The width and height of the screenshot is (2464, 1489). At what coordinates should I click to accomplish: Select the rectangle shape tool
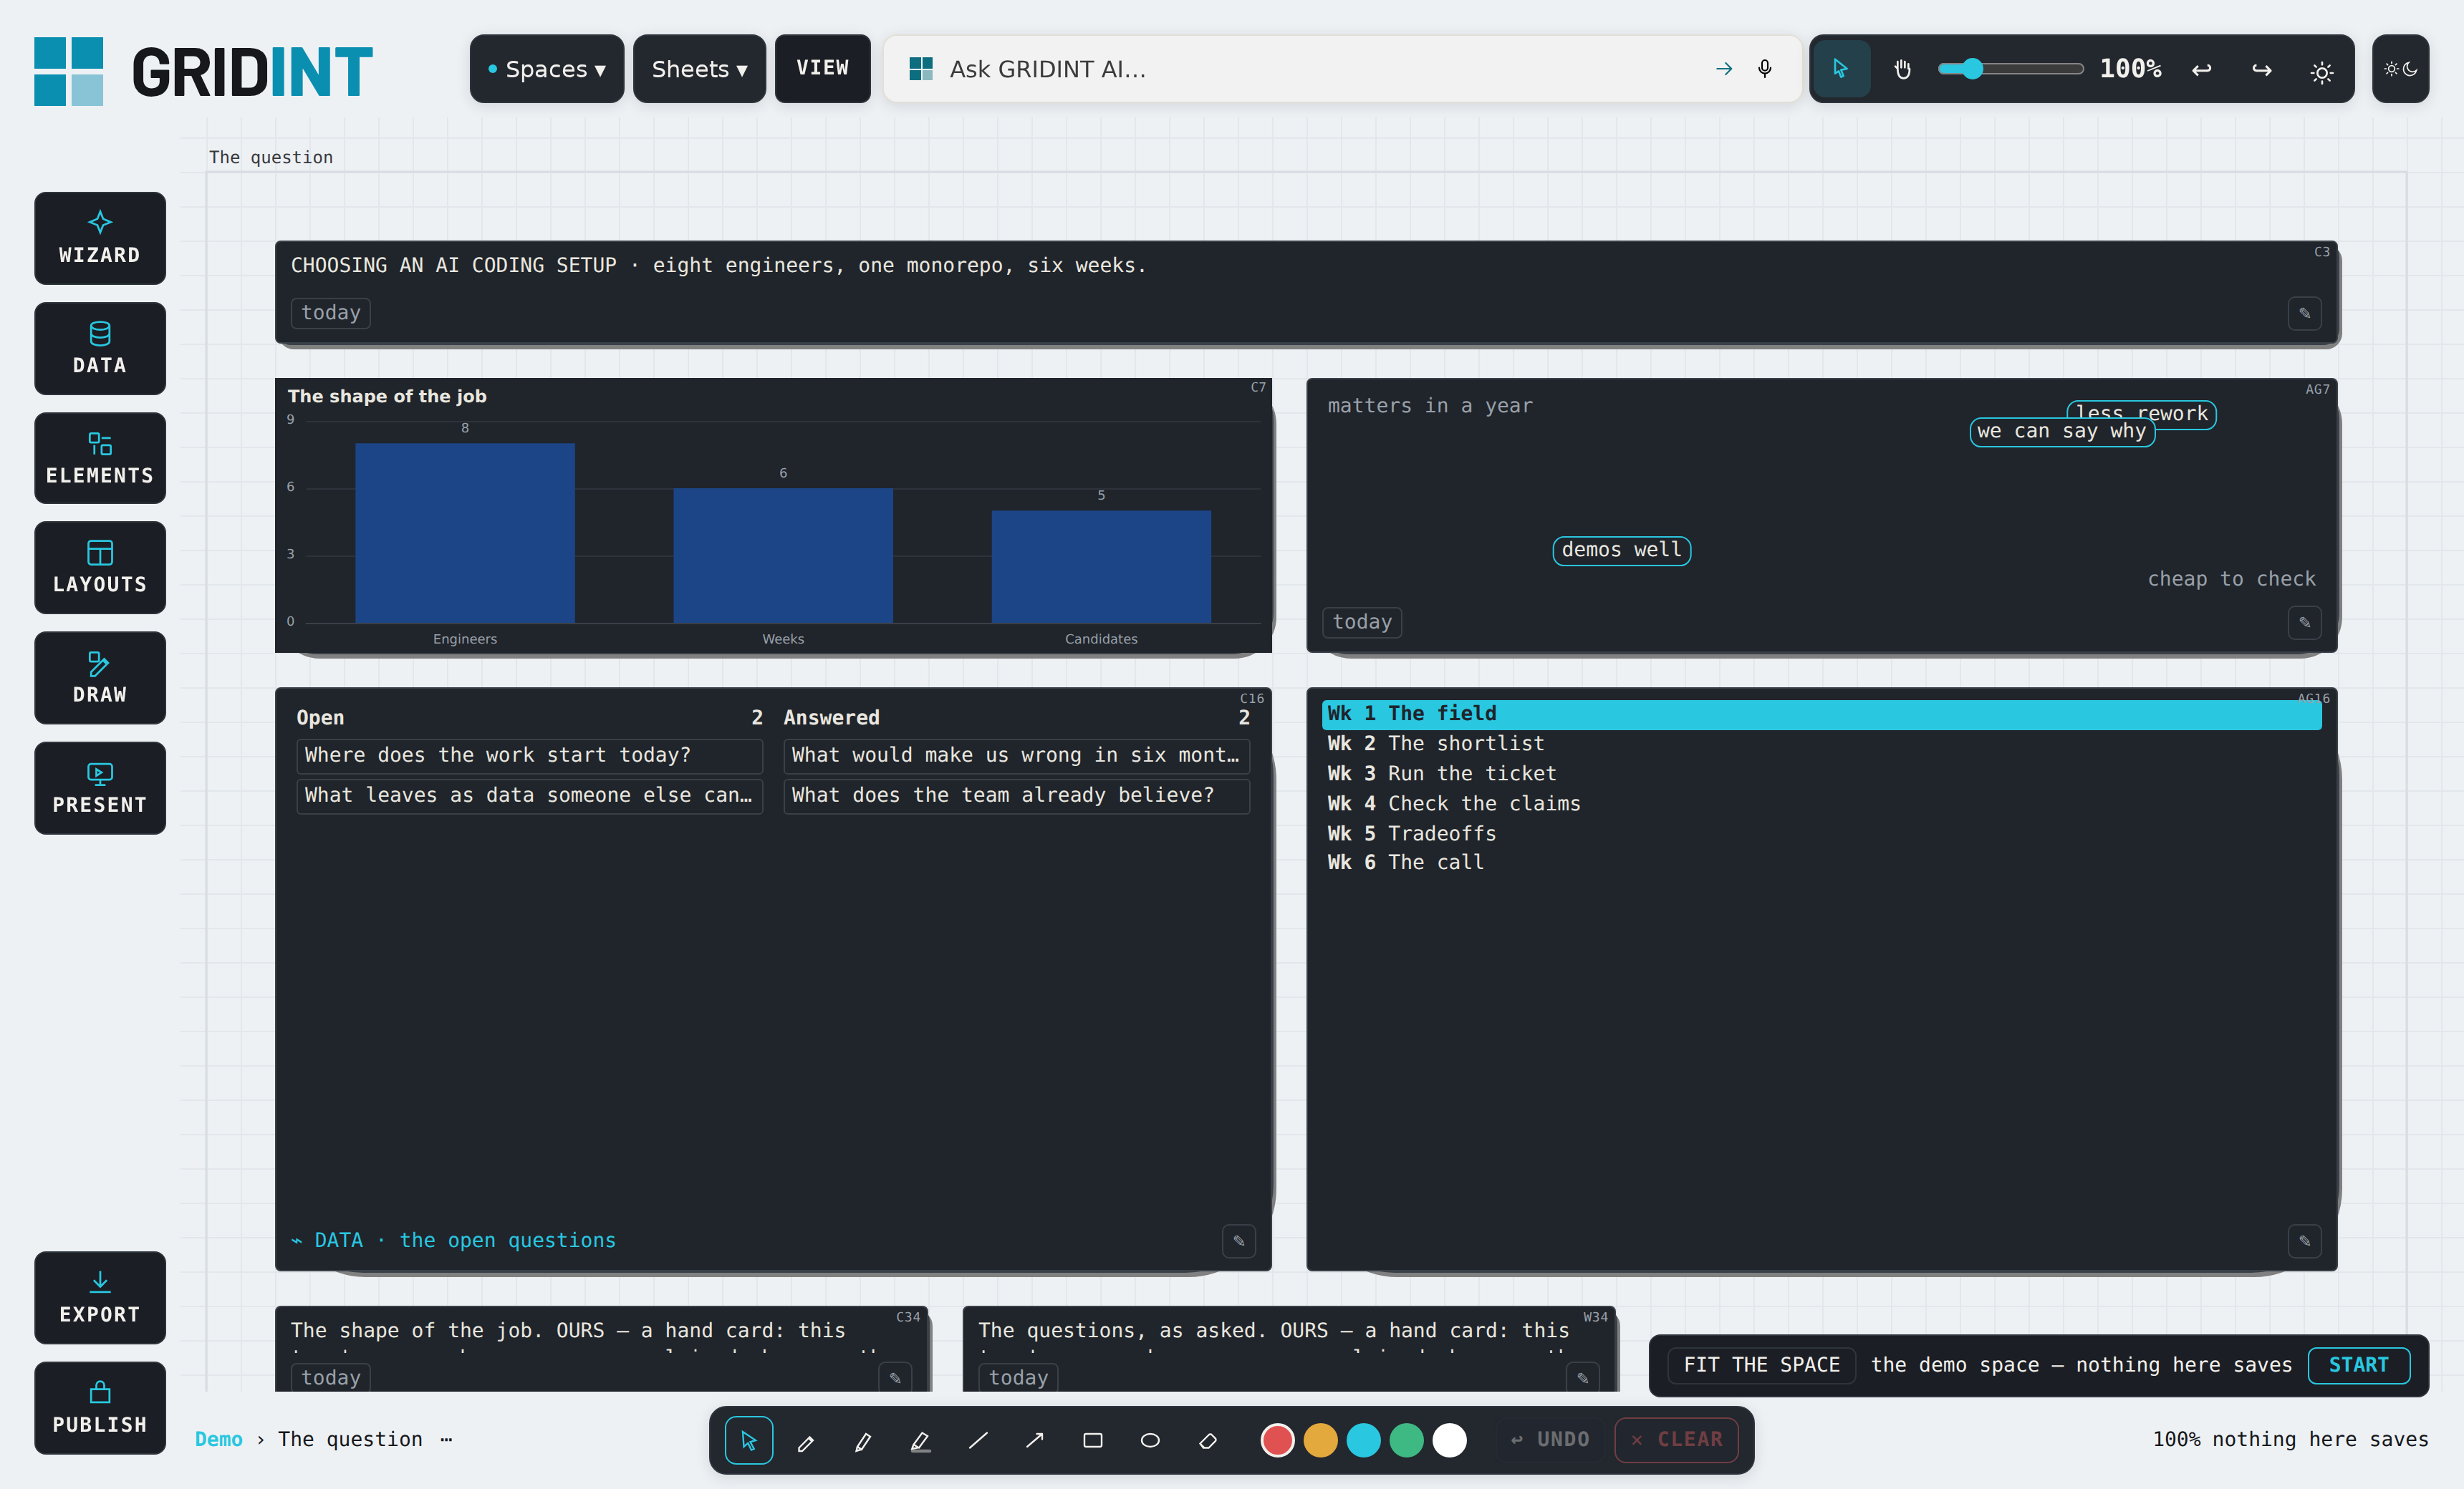pos(1093,1440)
